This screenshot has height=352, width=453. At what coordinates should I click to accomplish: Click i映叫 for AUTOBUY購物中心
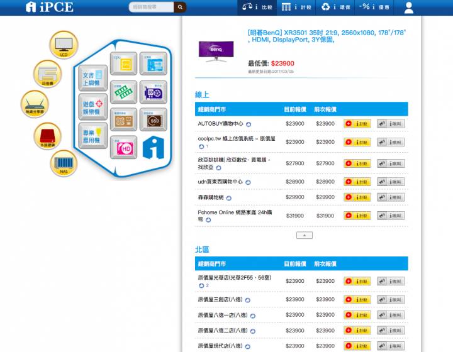(x=391, y=123)
